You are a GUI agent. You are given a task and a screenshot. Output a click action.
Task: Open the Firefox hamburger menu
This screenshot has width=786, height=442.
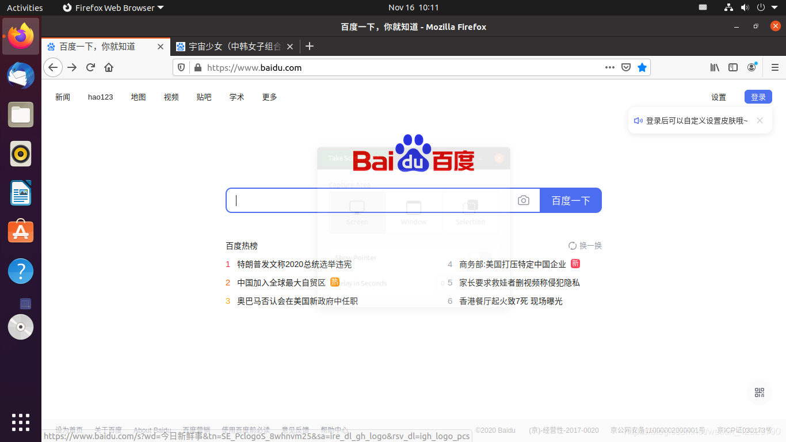coord(775,67)
